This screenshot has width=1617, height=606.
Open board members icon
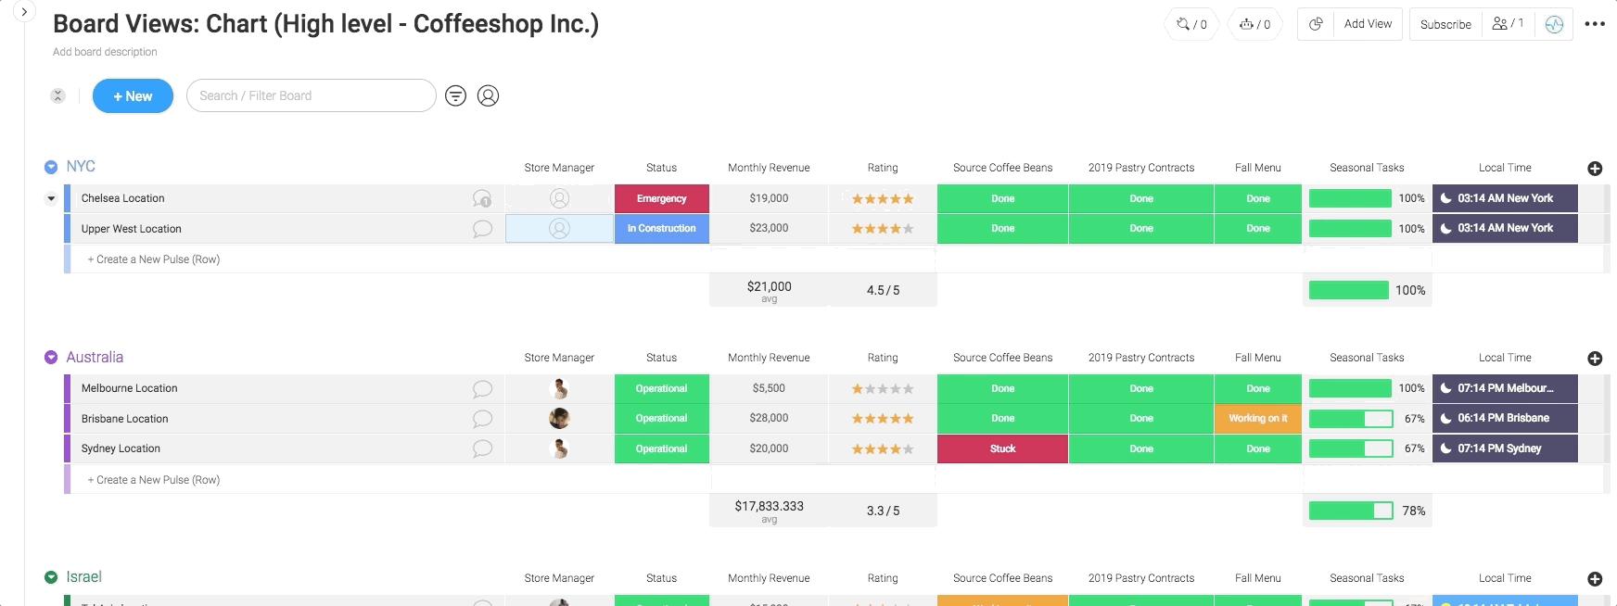(x=1508, y=24)
